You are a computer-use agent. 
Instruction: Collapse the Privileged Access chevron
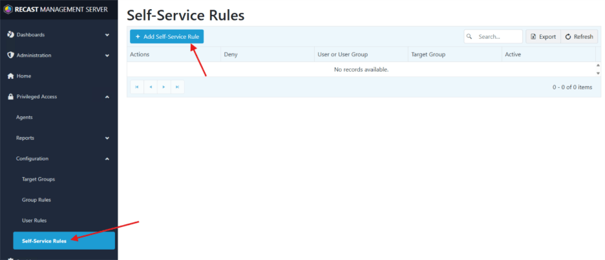107,96
